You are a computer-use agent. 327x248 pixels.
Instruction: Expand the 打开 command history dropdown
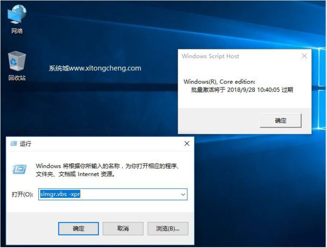(183, 195)
